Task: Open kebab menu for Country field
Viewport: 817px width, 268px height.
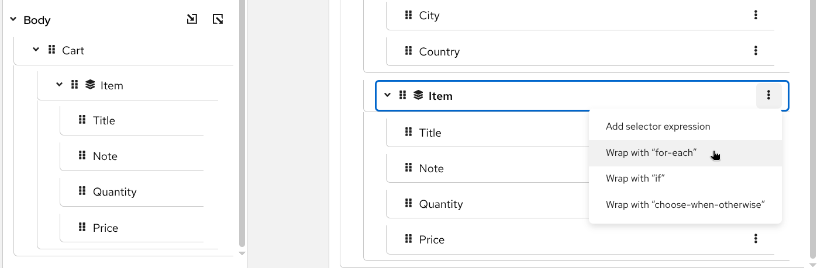Action: (x=756, y=51)
